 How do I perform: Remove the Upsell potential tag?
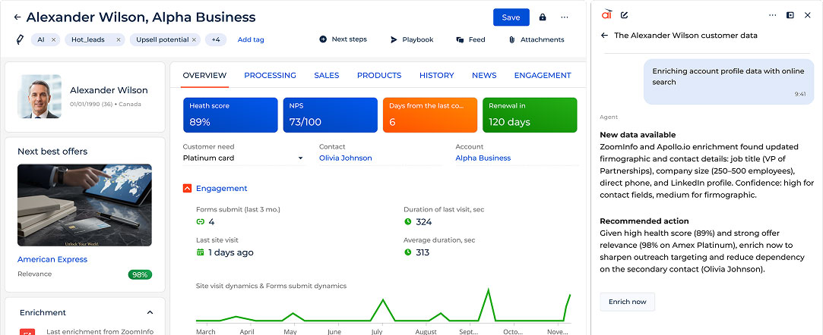[x=194, y=39]
